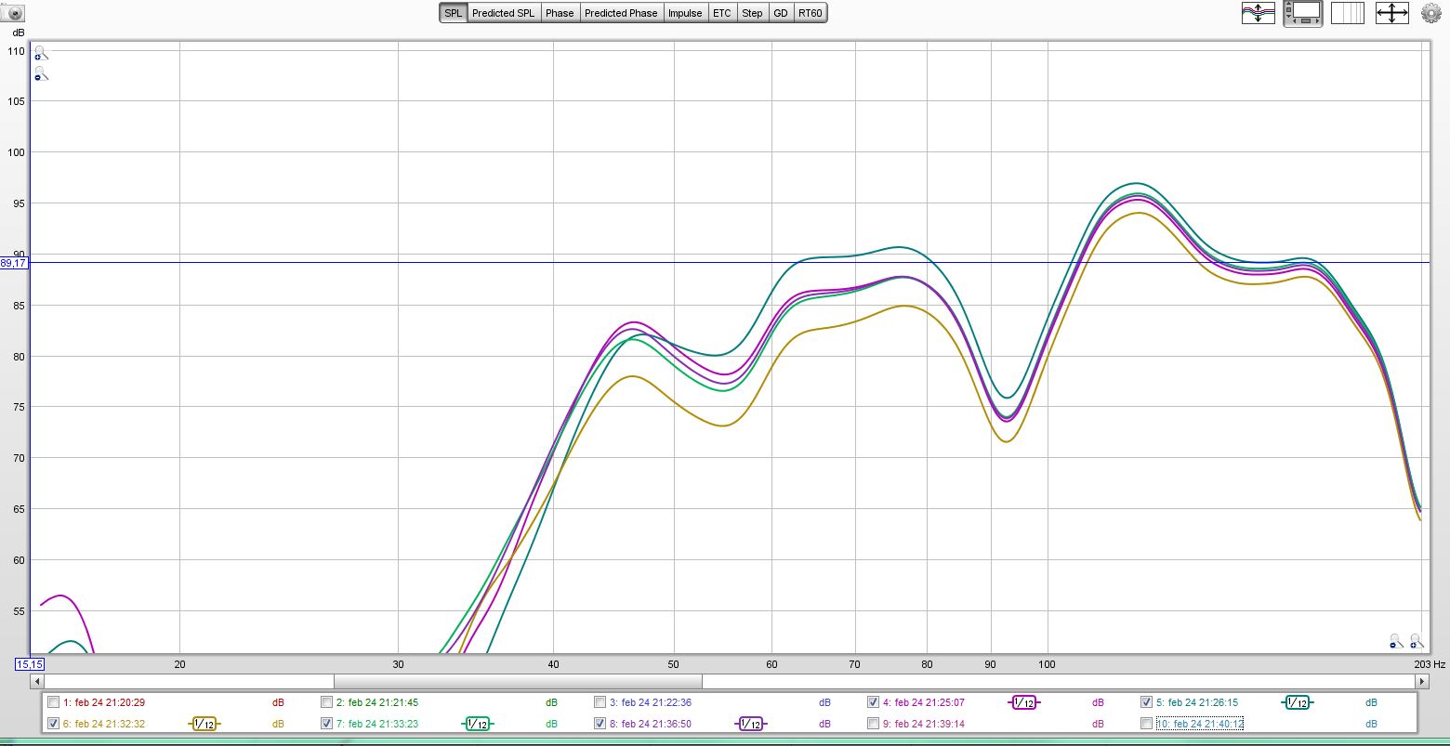
Task: Click the 1/12 smoothing badge for trace 7
Action: pos(477,724)
